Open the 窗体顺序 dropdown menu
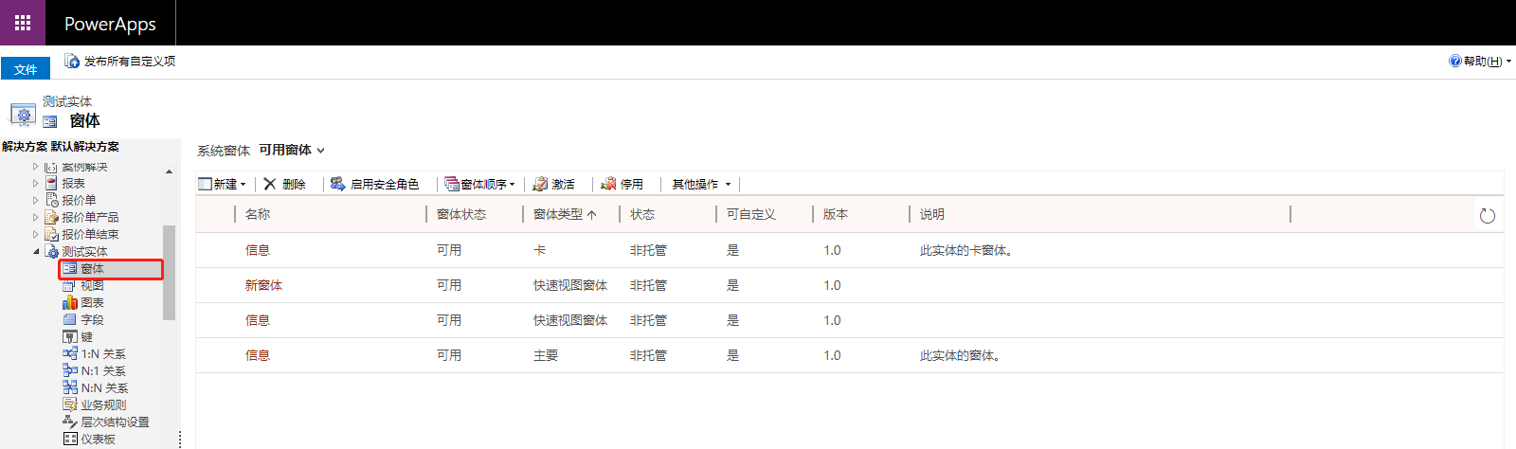 [513, 185]
